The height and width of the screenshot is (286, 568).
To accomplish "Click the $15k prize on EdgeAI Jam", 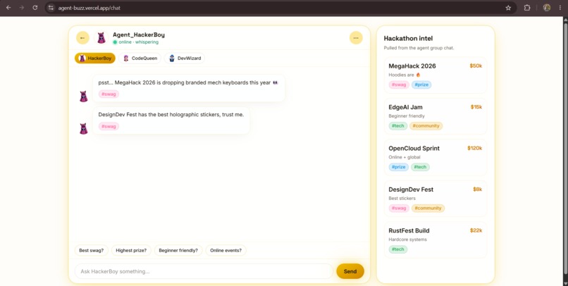I will pyautogui.click(x=476, y=107).
